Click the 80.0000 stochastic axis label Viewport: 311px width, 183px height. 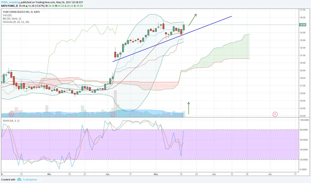coord(304,130)
